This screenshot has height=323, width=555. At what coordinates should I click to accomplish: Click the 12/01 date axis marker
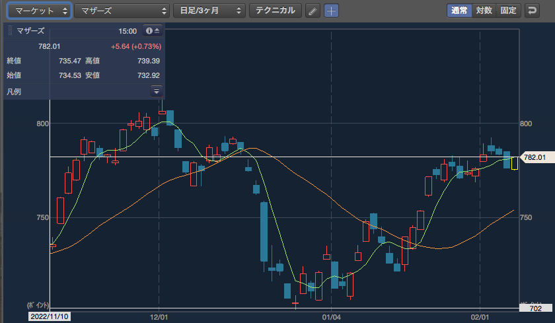pos(159,317)
